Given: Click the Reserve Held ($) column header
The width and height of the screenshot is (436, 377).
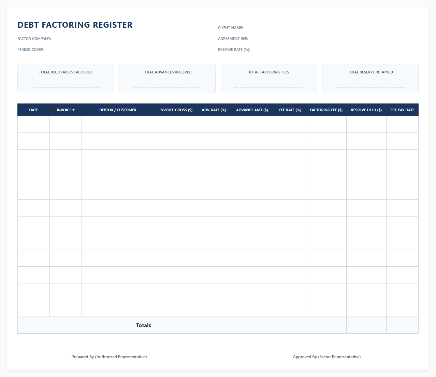Looking at the screenshot, I should (x=366, y=110).
